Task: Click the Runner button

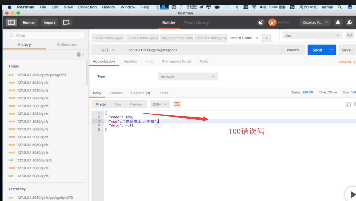Action: coord(29,22)
